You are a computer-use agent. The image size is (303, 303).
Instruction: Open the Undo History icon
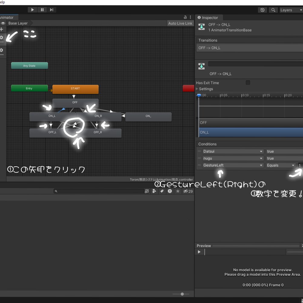click(262, 10)
